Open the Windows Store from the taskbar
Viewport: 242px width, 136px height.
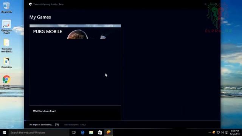tap(100, 133)
